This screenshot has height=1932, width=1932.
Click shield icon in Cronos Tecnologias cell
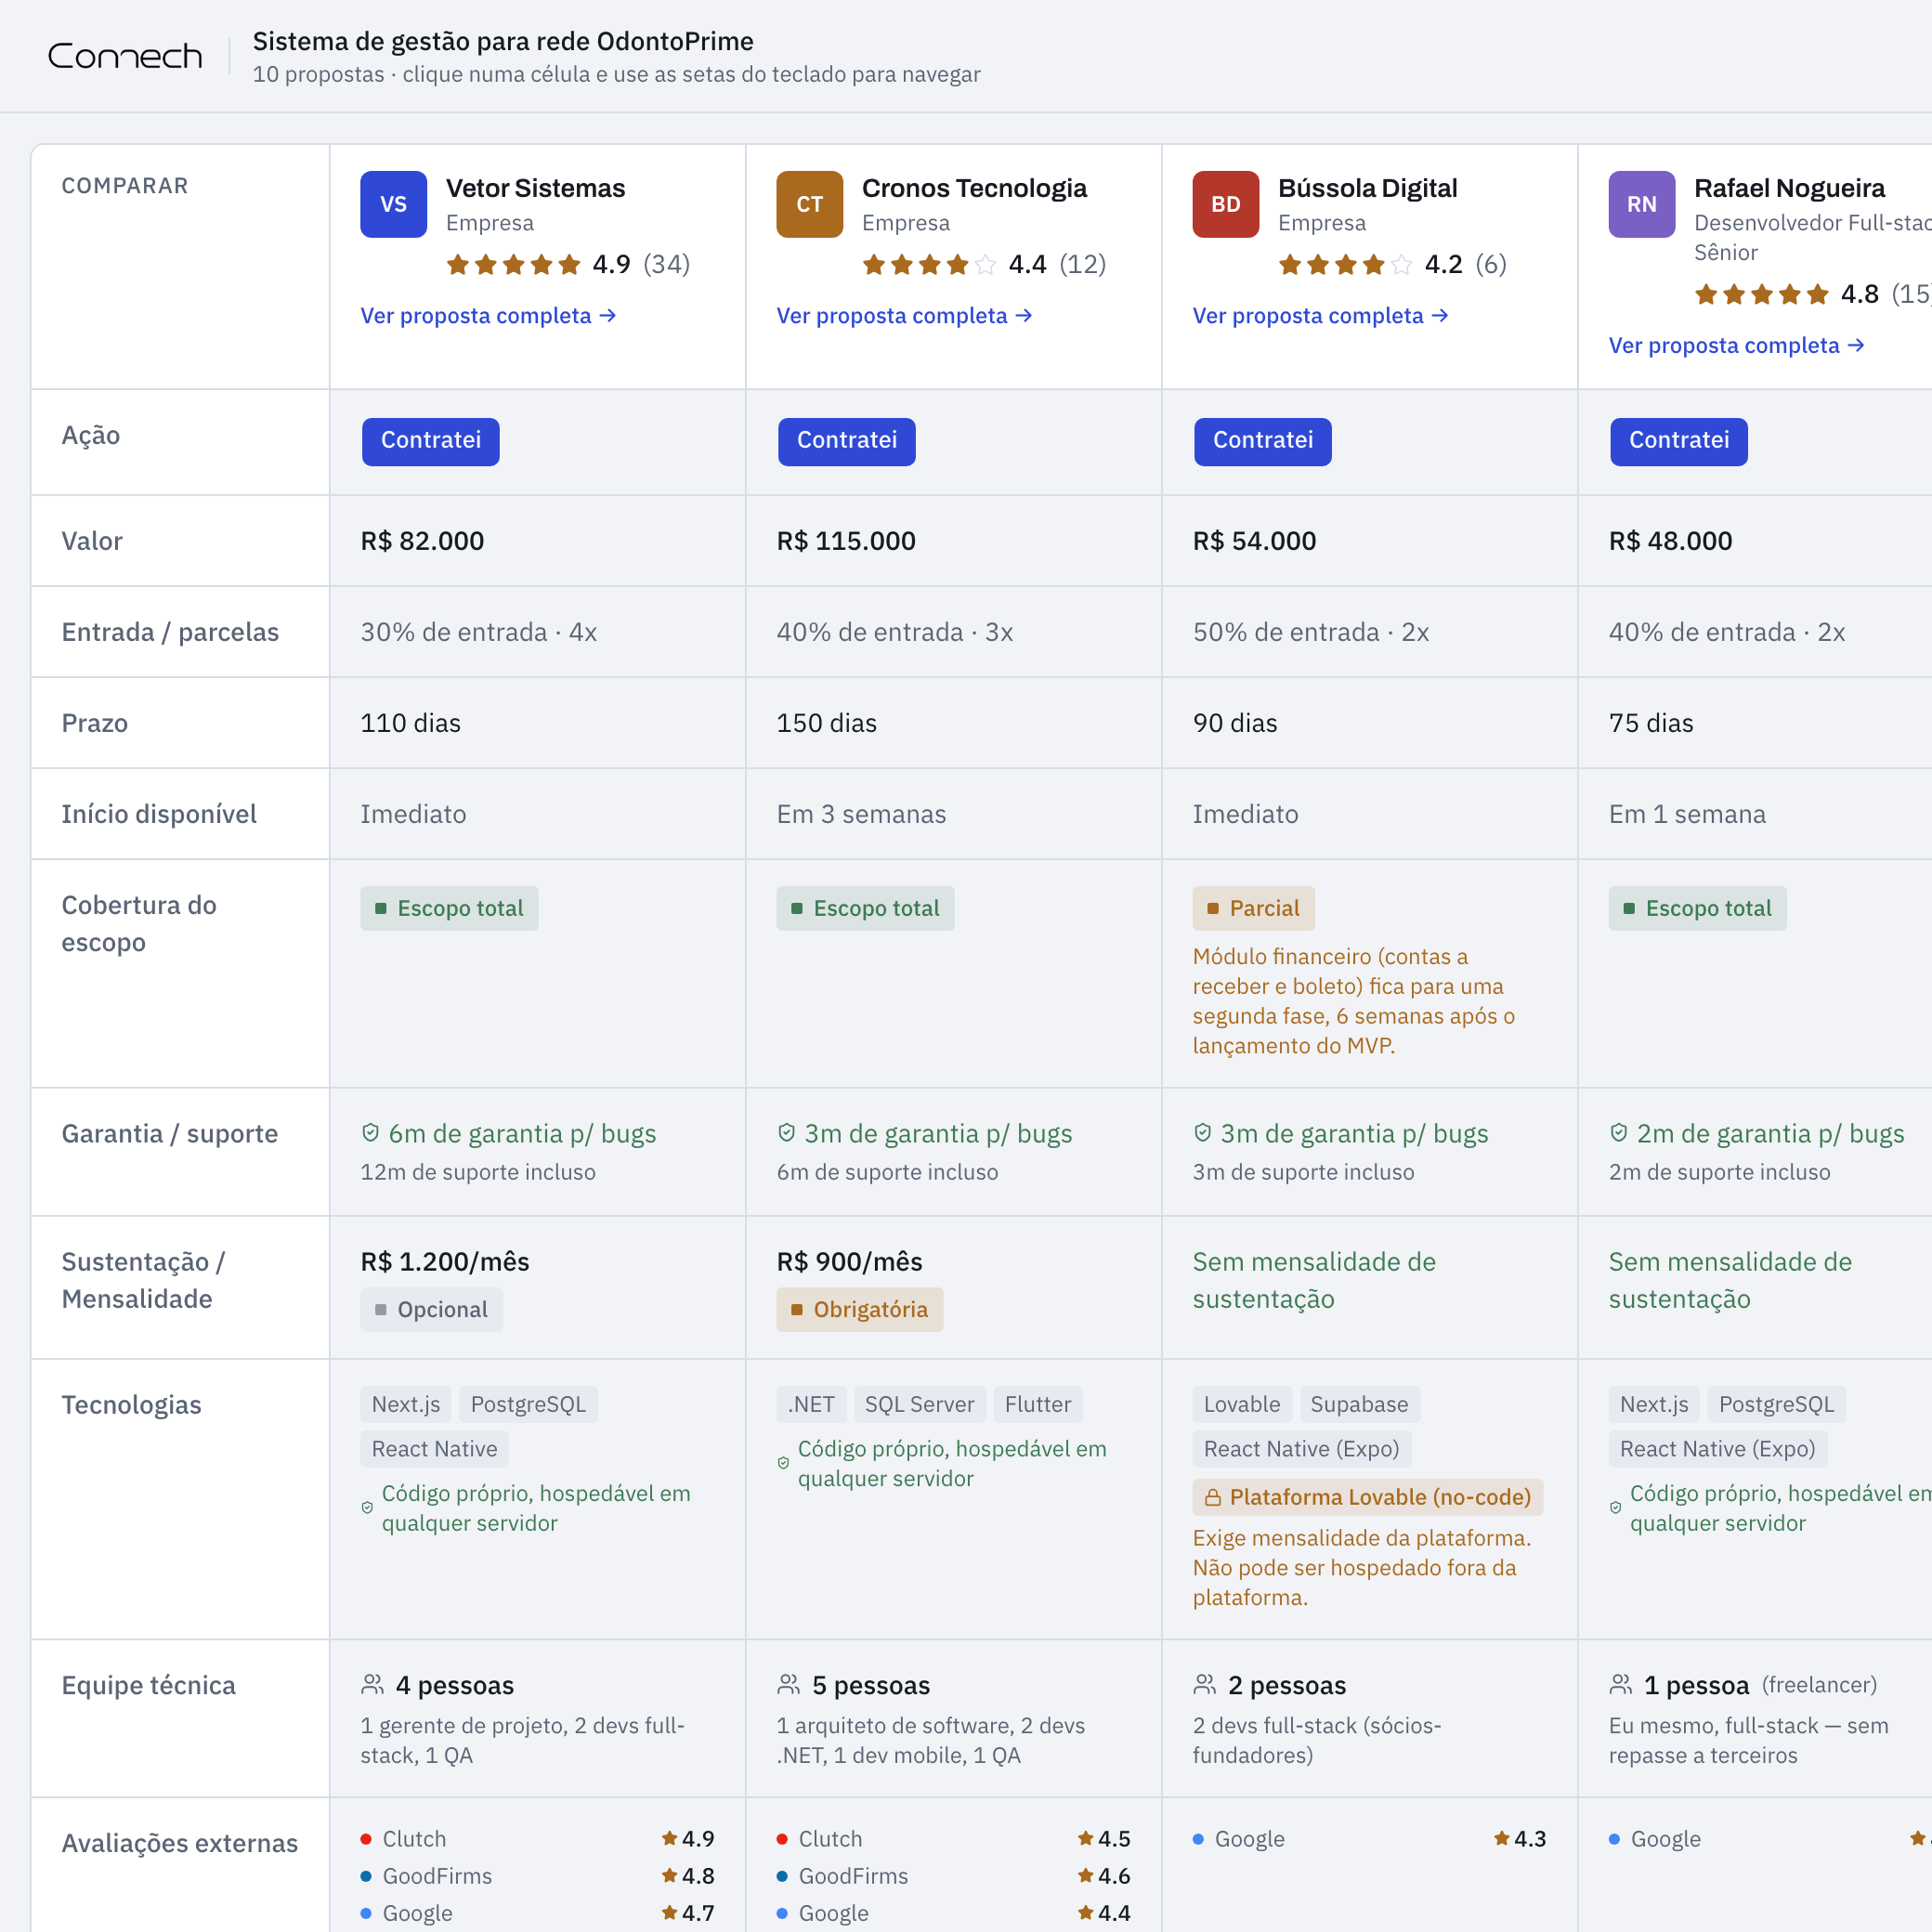[783, 1463]
